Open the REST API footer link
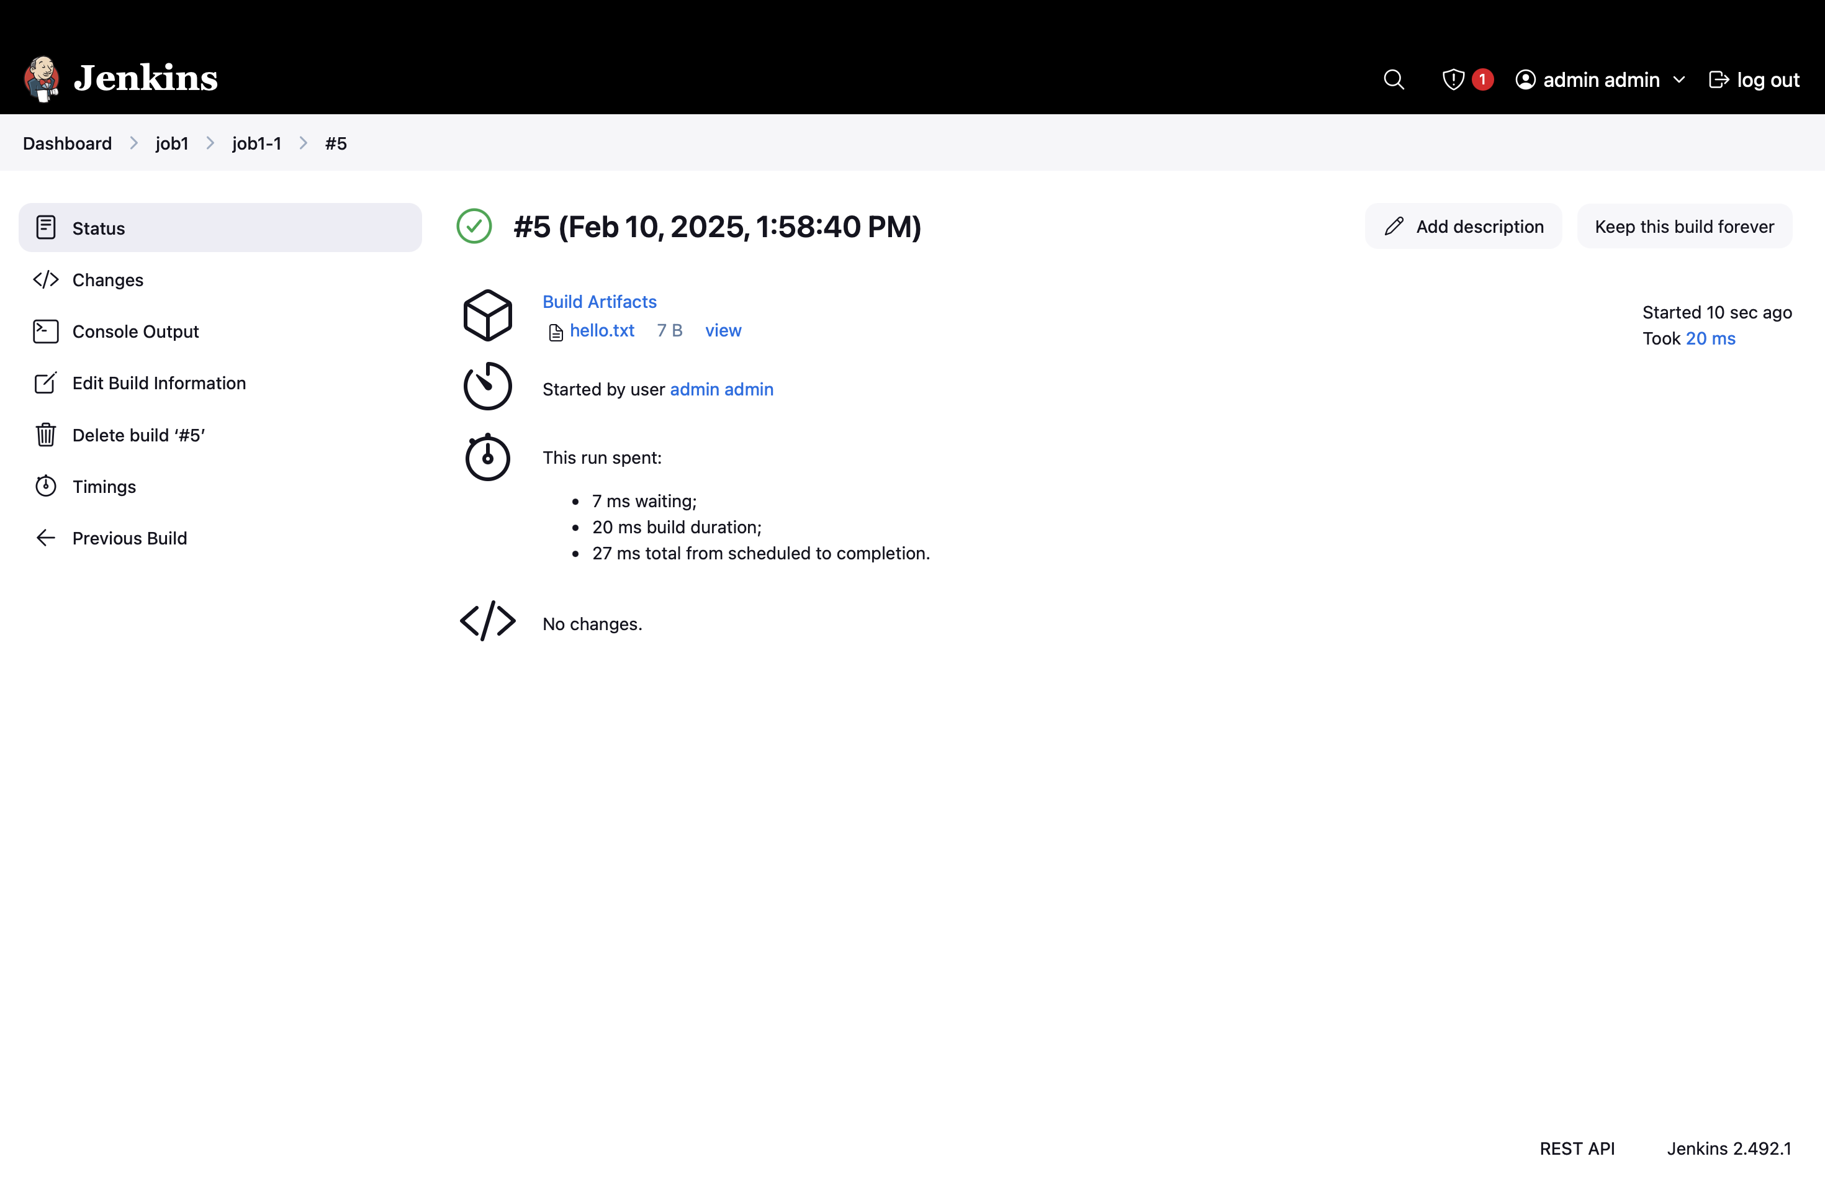1825x1187 pixels. (1577, 1148)
